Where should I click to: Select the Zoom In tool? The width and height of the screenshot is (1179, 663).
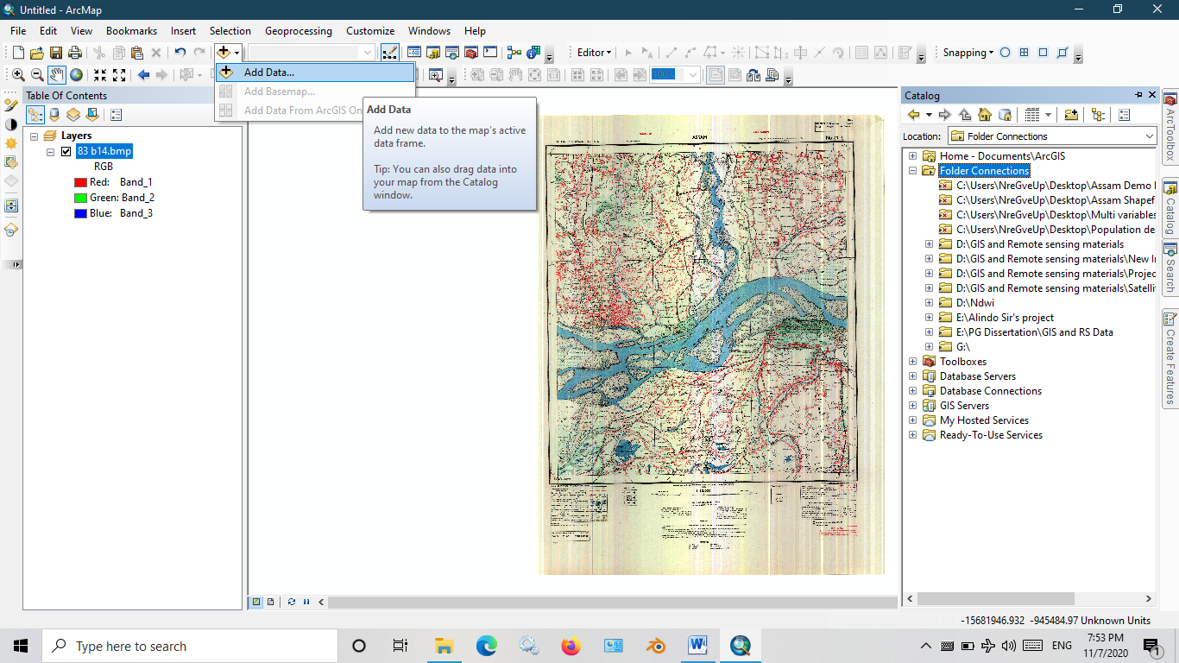(x=17, y=75)
